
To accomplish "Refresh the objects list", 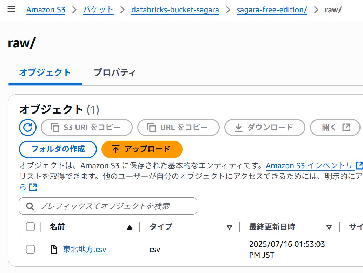I will (x=28, y=127).
